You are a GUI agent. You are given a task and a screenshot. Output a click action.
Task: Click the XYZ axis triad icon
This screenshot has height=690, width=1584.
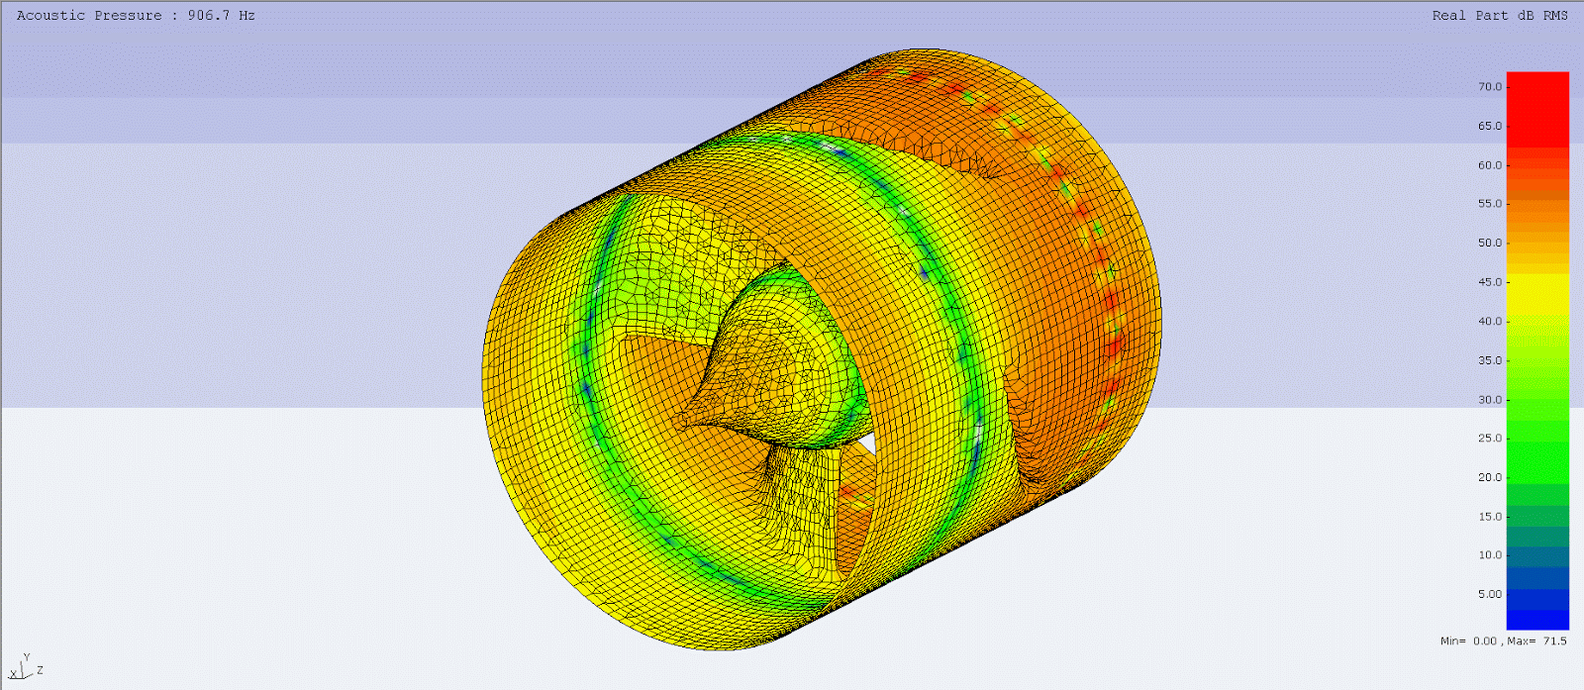pyautogui.click(x=26, y=666)
